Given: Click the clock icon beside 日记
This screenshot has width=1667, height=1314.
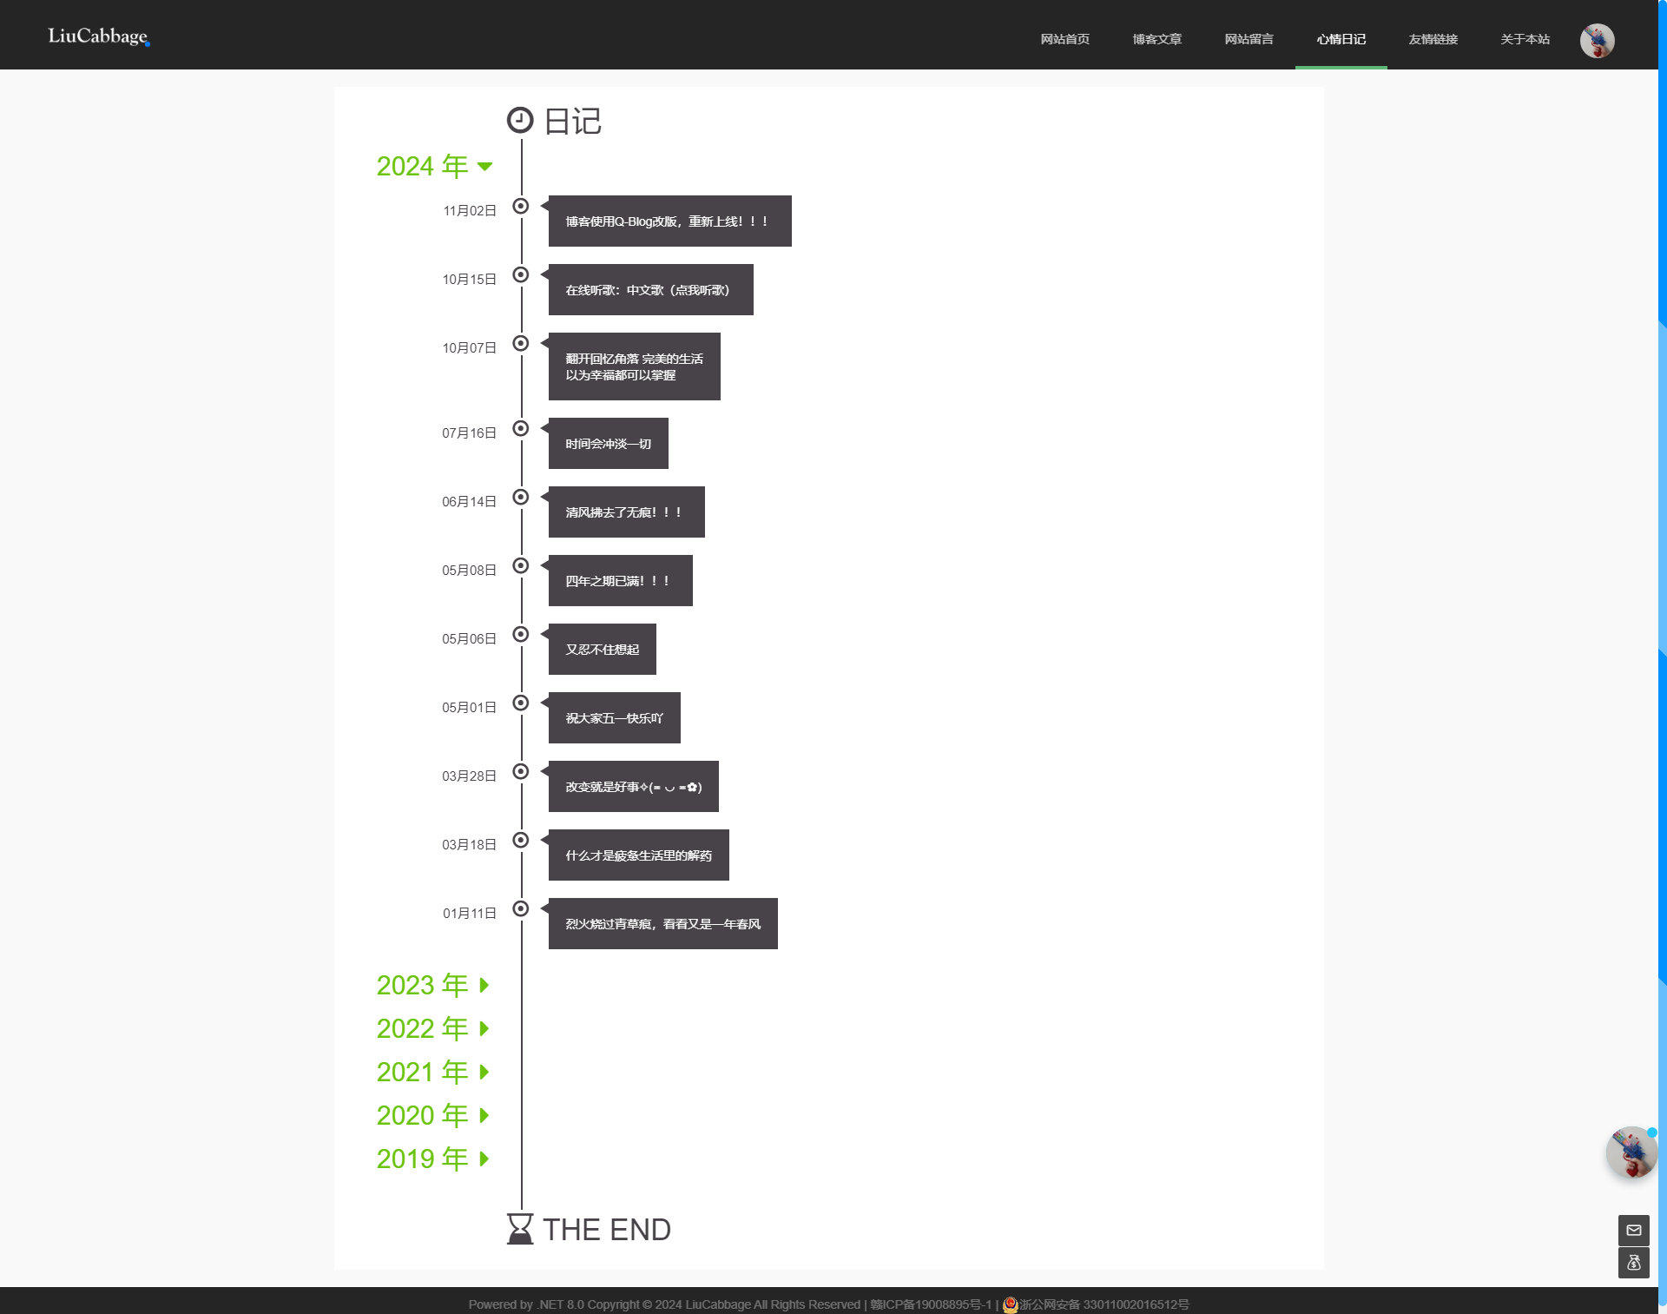Looking at the screenshot, I should [x=519, y=120].
